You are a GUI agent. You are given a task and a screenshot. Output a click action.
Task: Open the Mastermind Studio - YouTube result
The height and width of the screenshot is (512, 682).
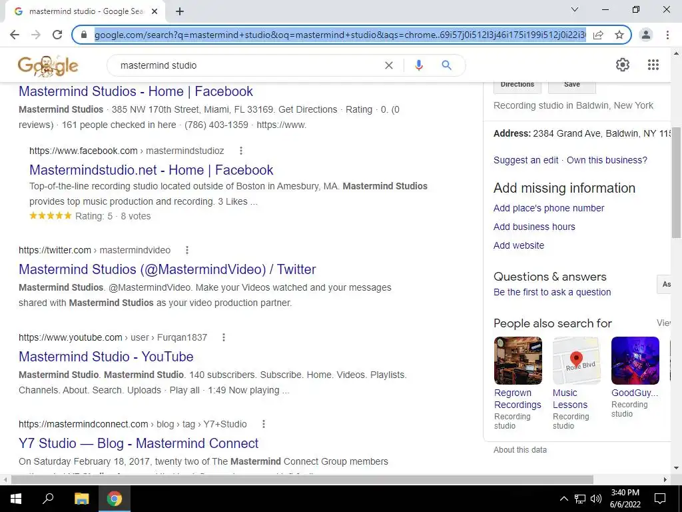pos(106,357)
